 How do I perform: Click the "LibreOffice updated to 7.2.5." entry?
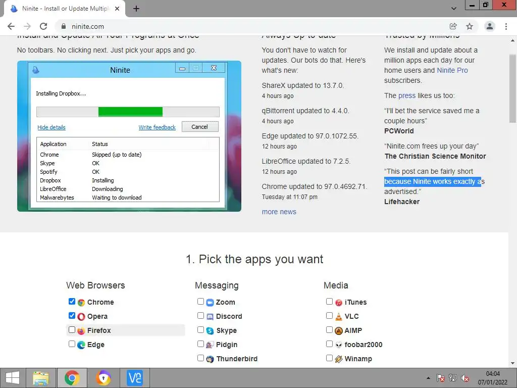[306, 161]
